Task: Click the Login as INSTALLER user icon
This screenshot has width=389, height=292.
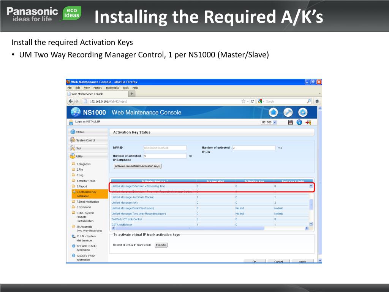Action: (71, 122)
